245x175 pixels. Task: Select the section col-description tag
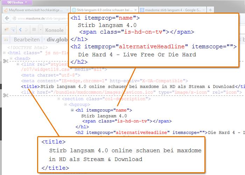(x=106, y=99)
